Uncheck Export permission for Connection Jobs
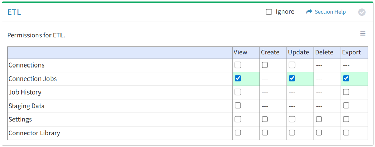This screenshot has height=147, width=375. click(x=346, y=78)
